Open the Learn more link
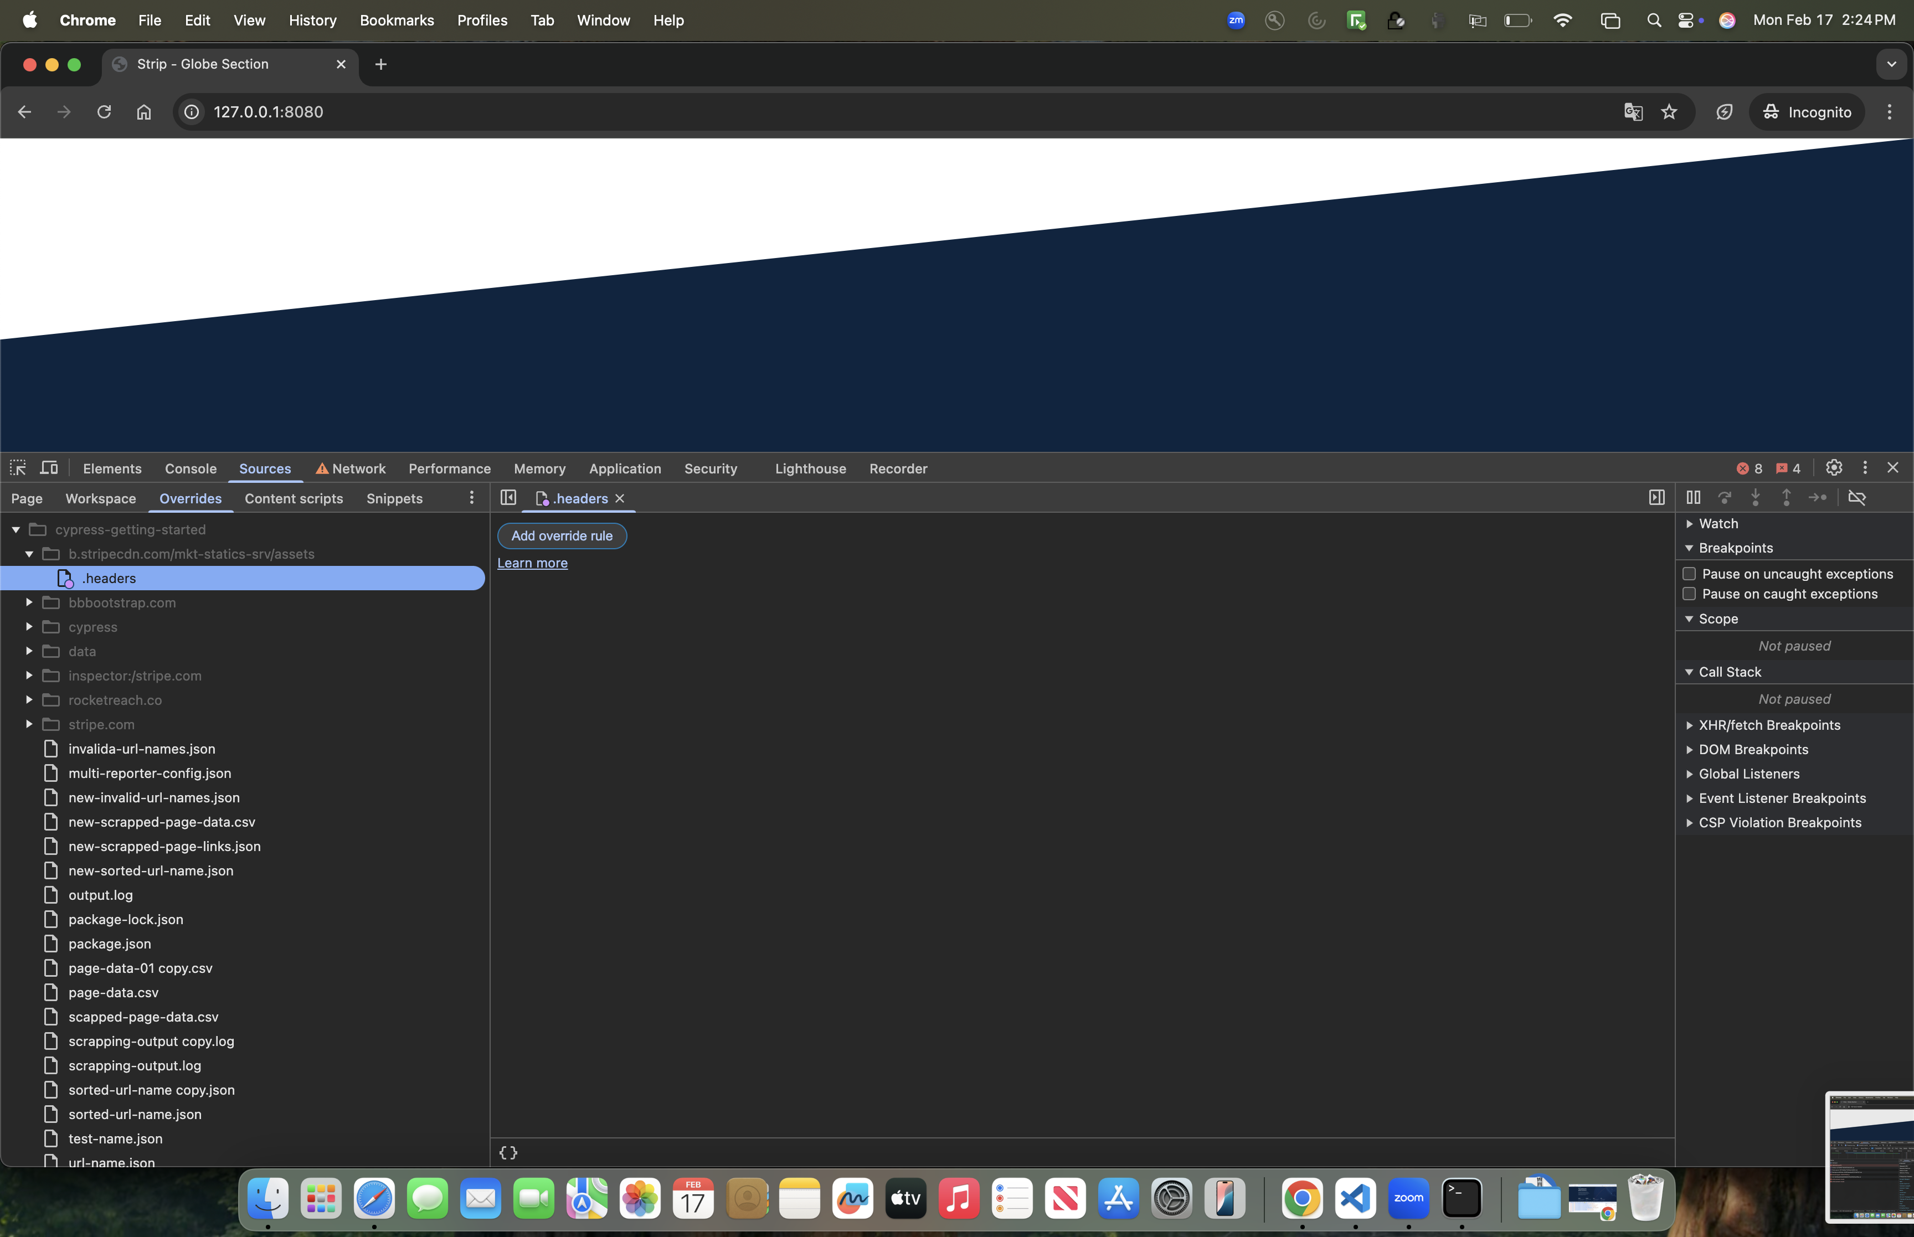1914x1237 pixels. 532,563
